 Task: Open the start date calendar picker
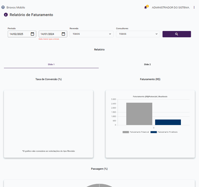pyautogui.click(x=33, y=34)
